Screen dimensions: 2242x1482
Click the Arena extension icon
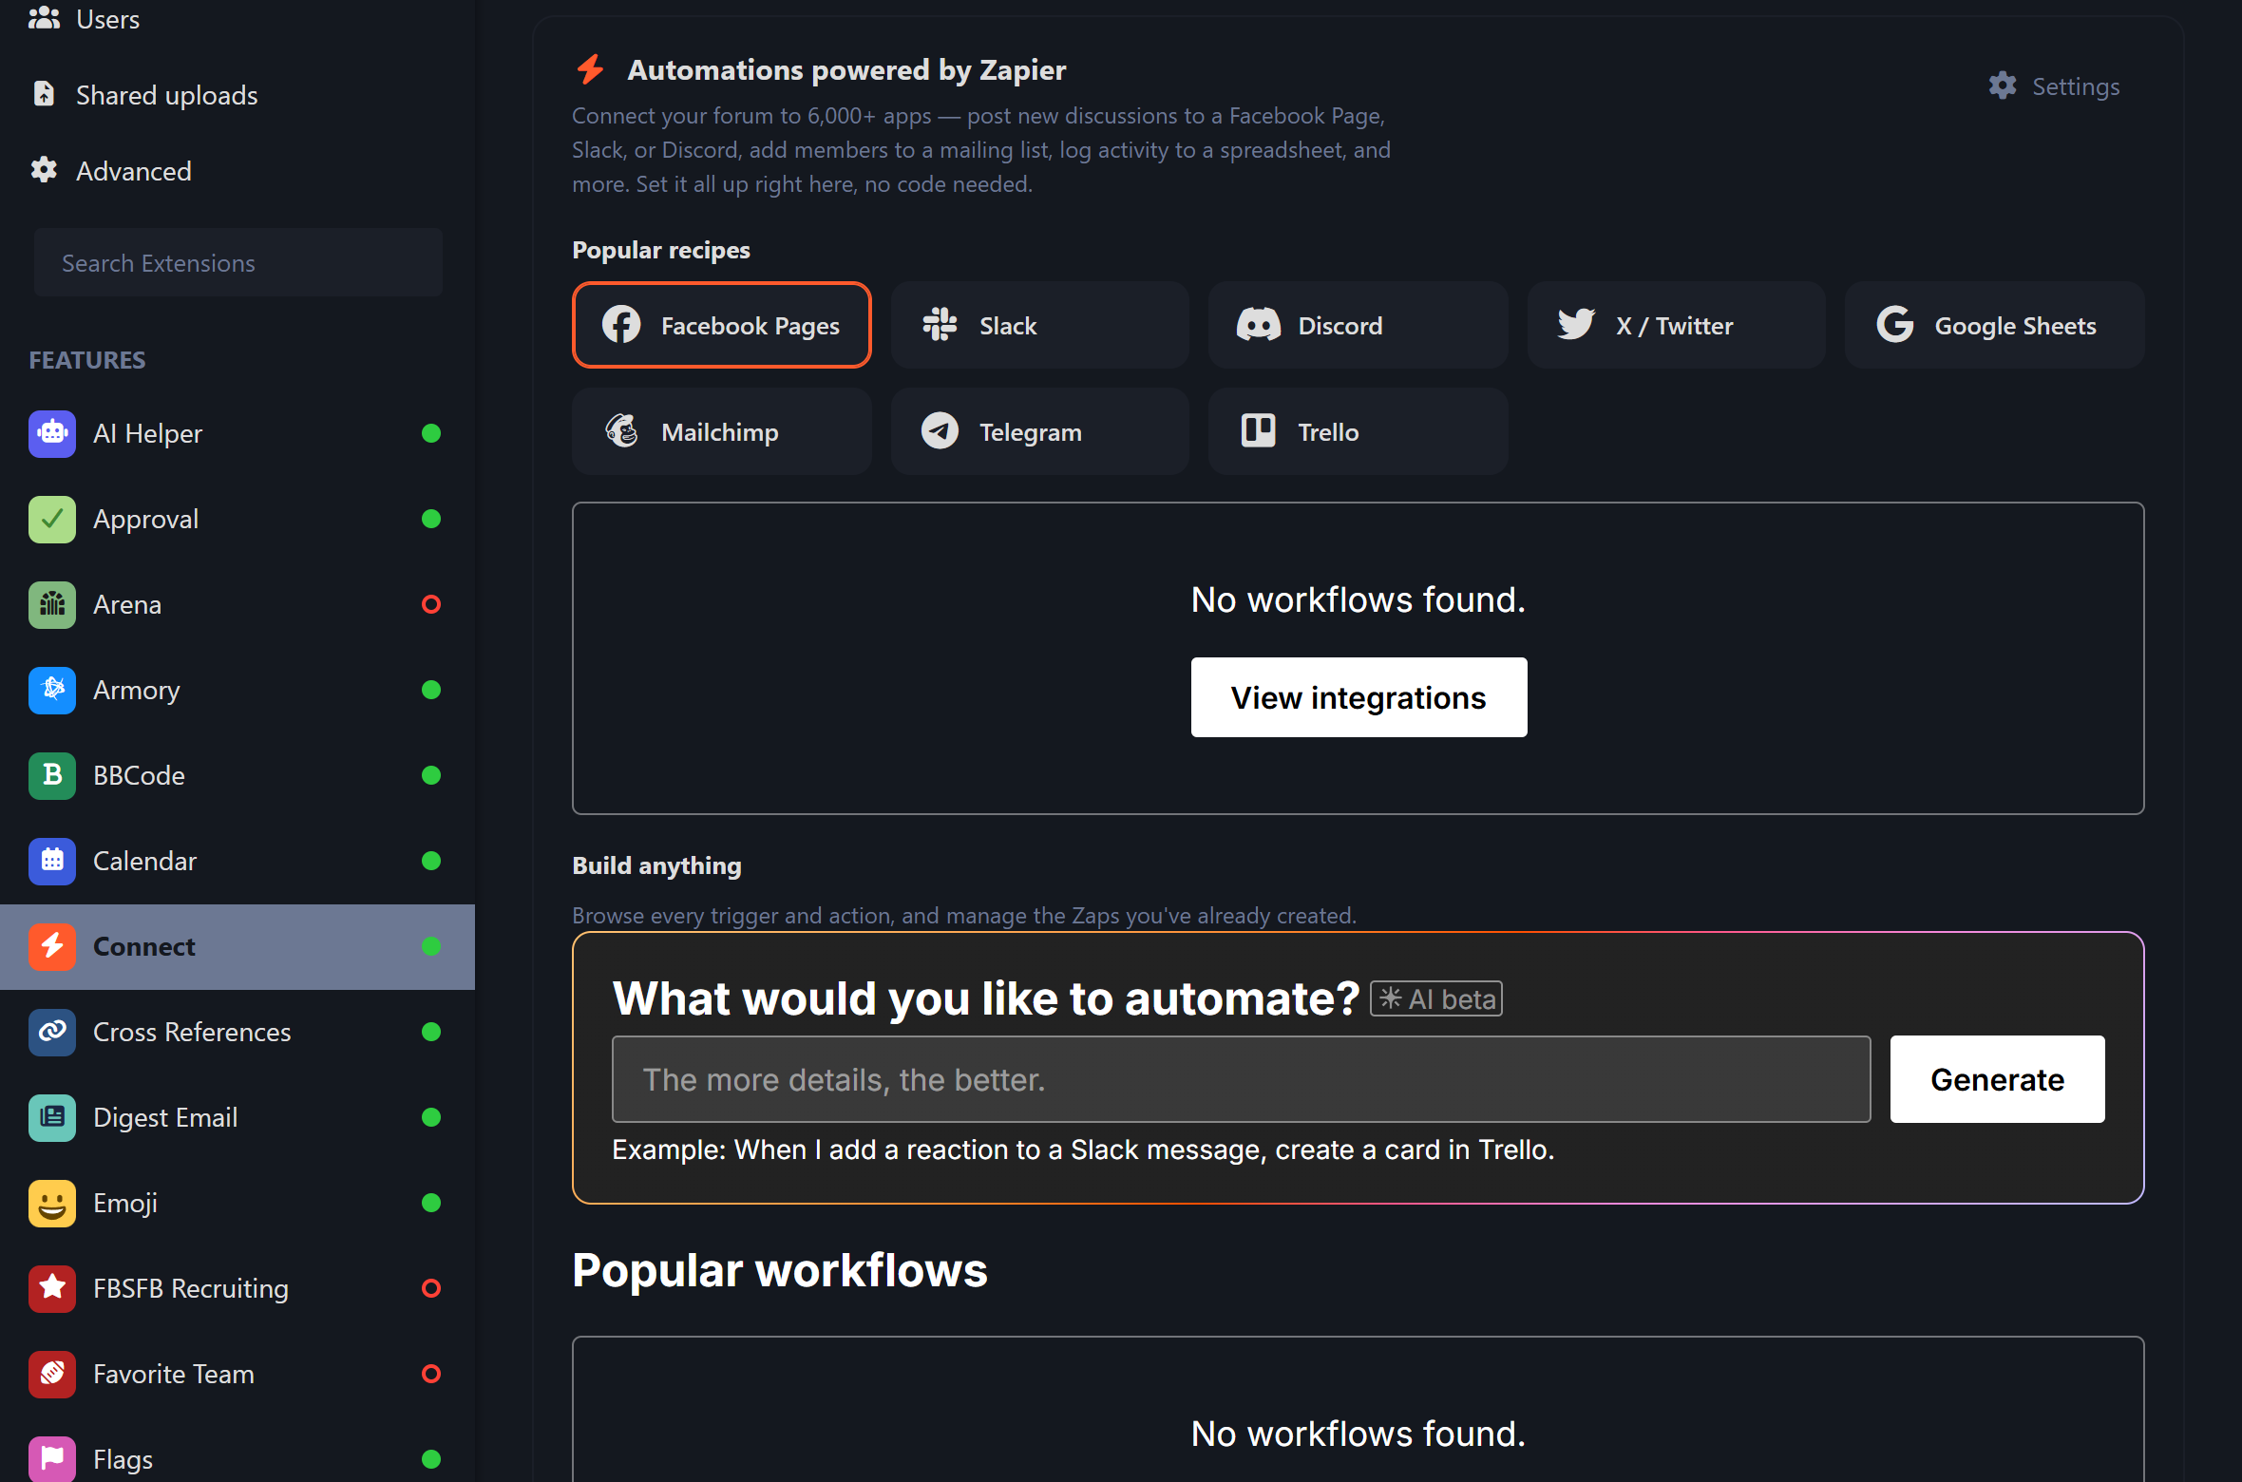coord(52,605)
